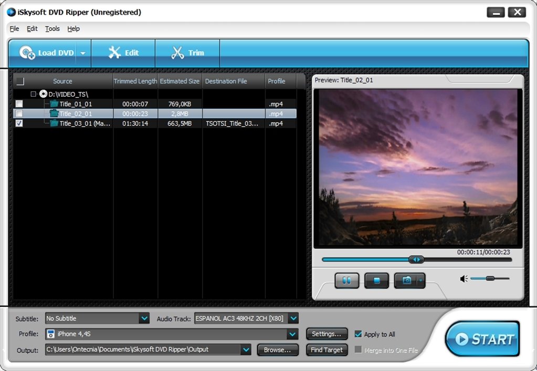The width and height of the screenshot is (537, 371).
Task: Take a snapshot with the camera button
Action: pos(405,281)
